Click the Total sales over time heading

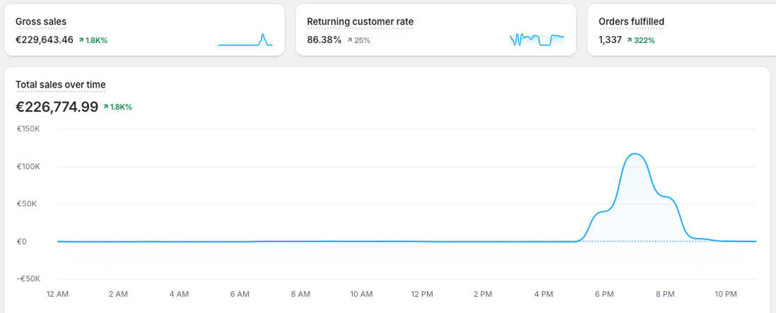tap(61, 85)
